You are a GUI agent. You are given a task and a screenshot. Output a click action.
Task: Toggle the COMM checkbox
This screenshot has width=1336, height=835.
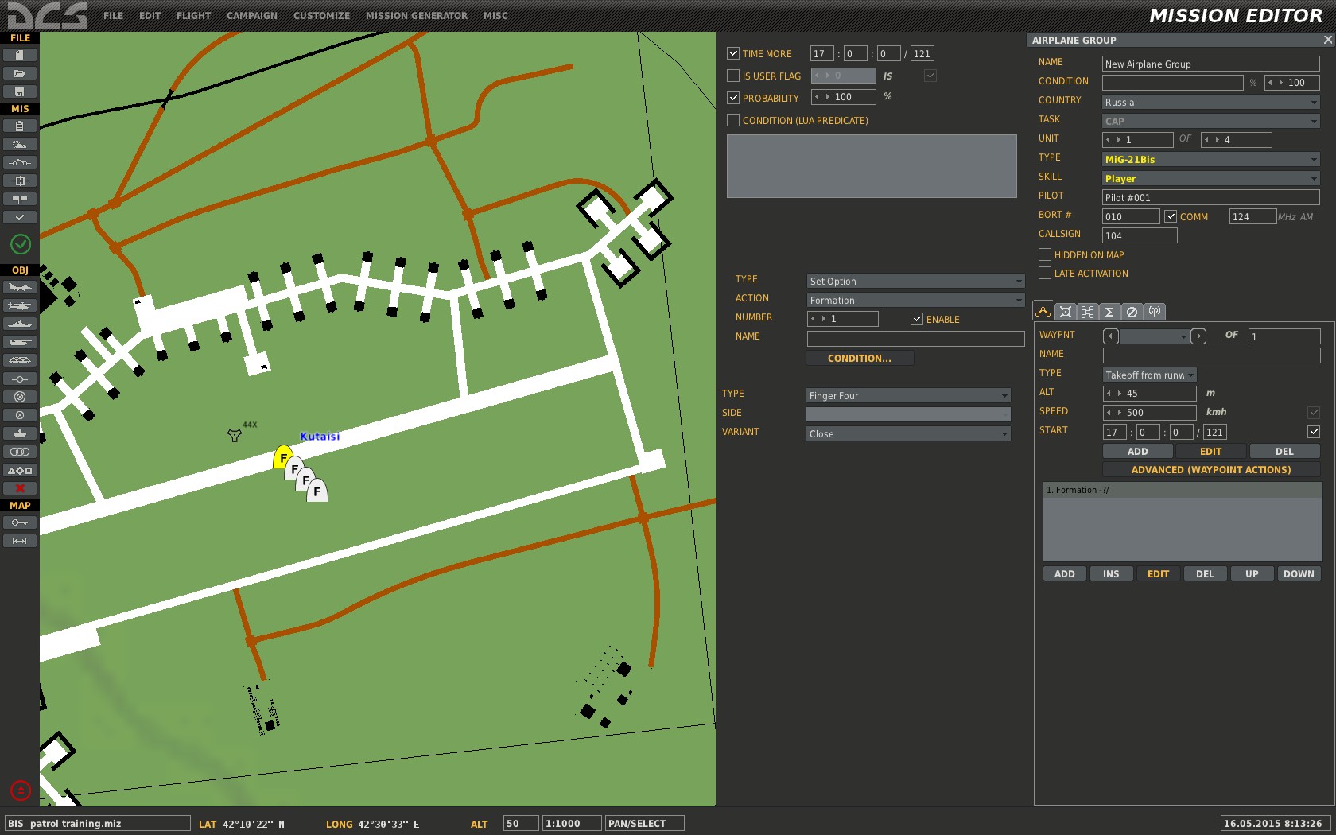1171,216
